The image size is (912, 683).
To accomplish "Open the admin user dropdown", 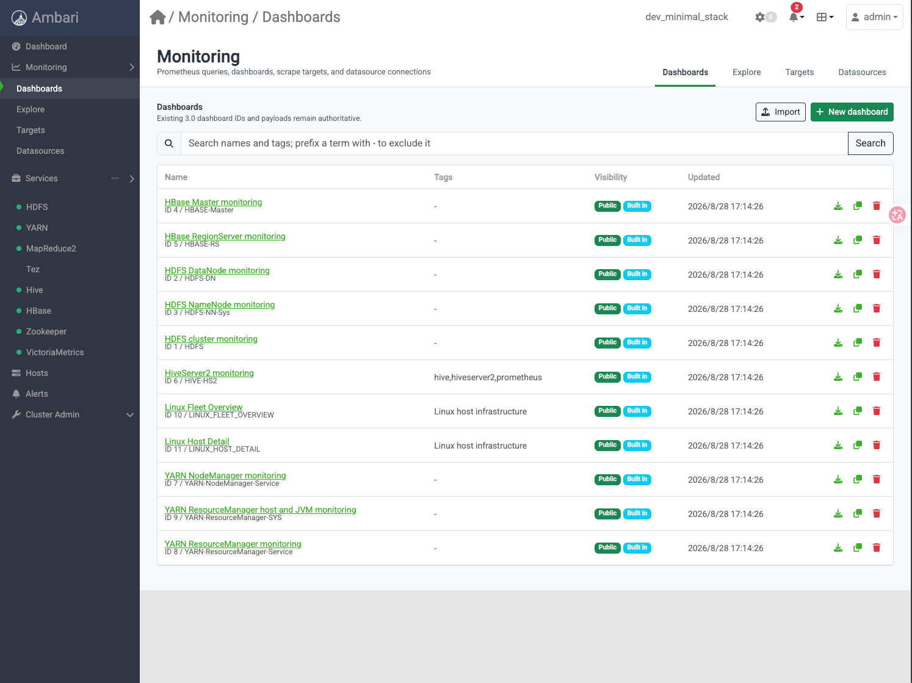I will [x=874, y=17].
